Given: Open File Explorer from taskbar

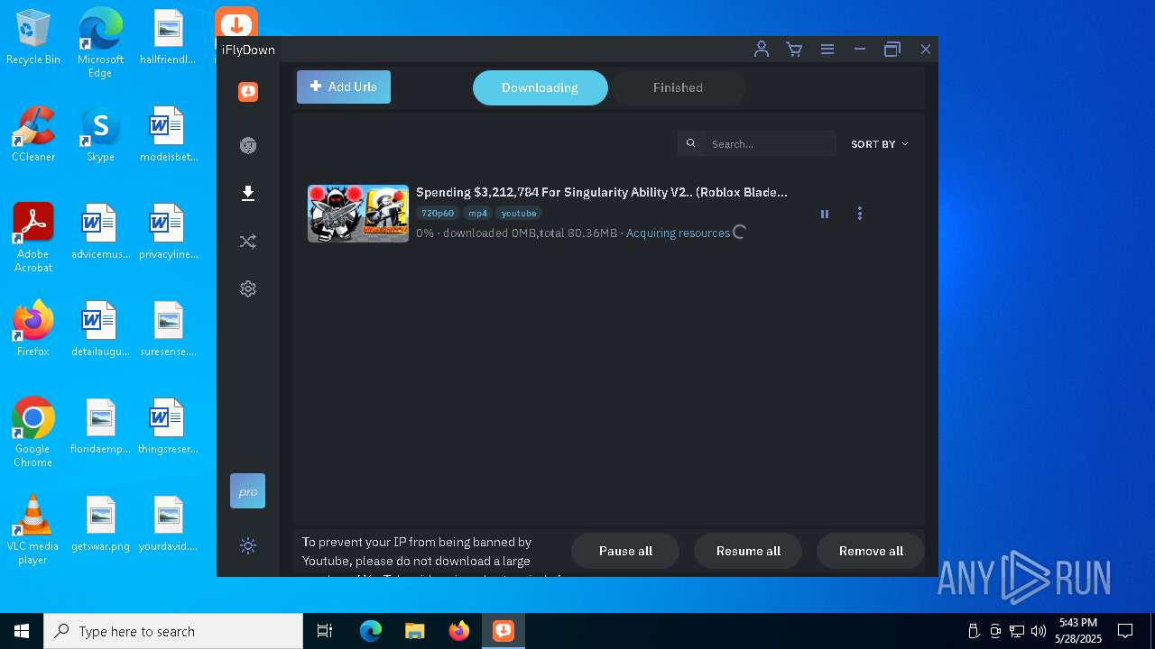Looking at the screenshot, I should (414, 631).
